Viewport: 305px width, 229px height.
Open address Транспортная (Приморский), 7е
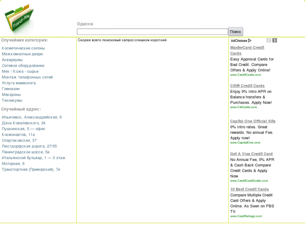click(x=31, y=170)
